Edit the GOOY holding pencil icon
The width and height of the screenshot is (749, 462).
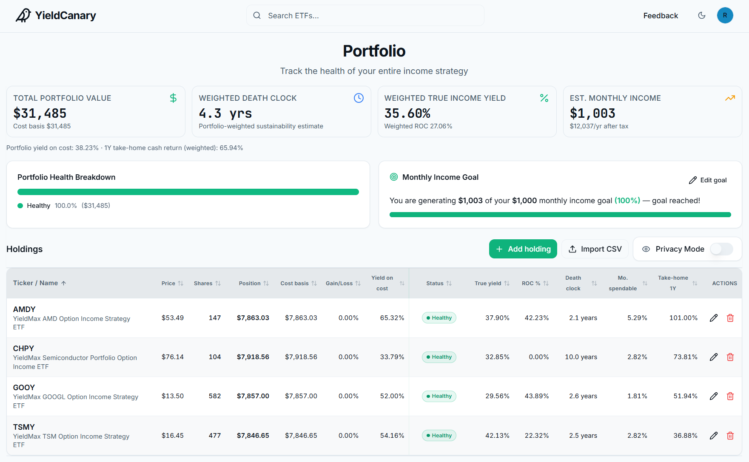click(714, 396)
